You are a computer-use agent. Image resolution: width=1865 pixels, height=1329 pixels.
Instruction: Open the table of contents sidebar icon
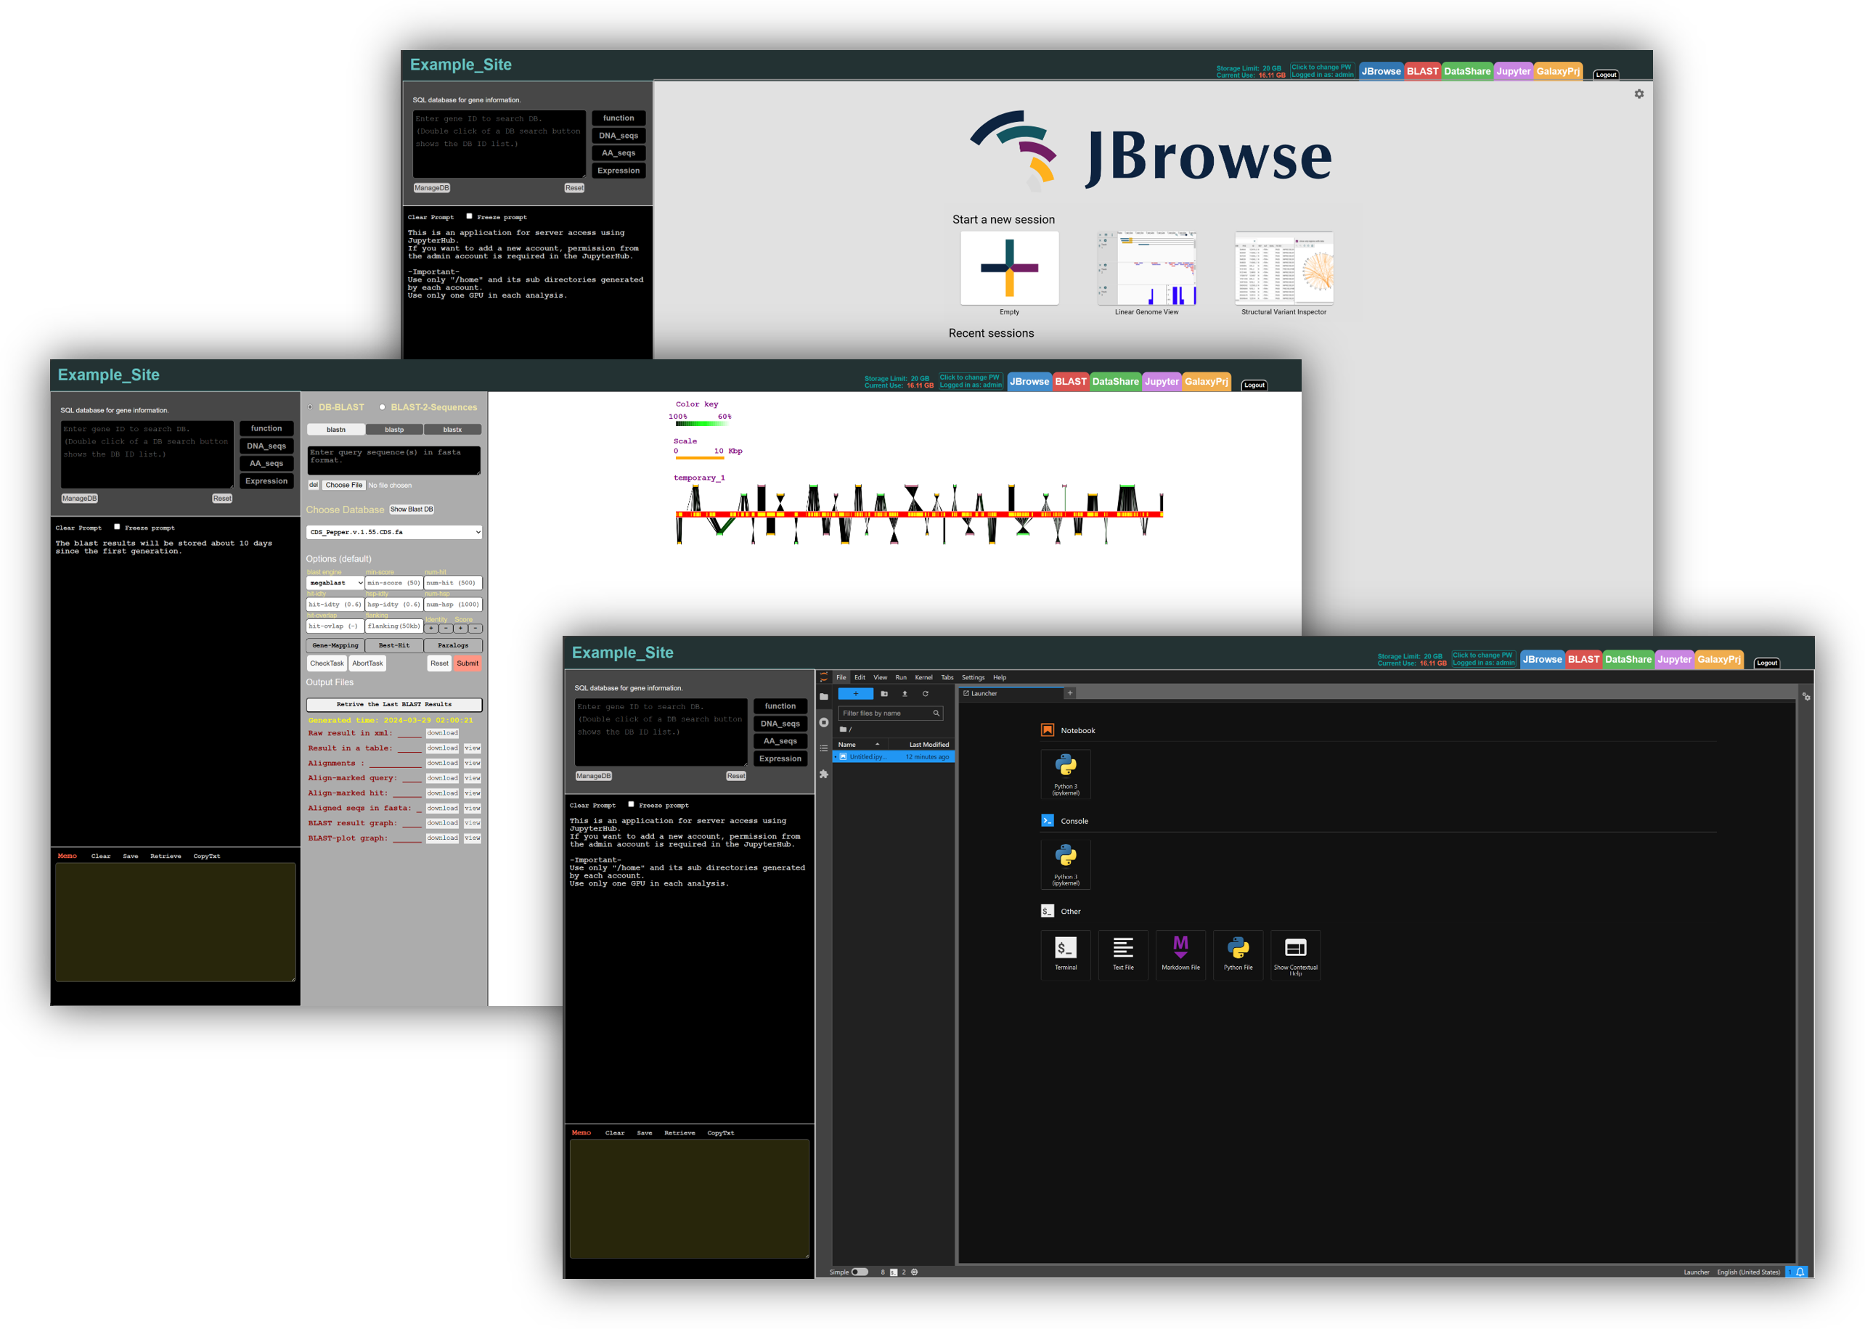823,748
